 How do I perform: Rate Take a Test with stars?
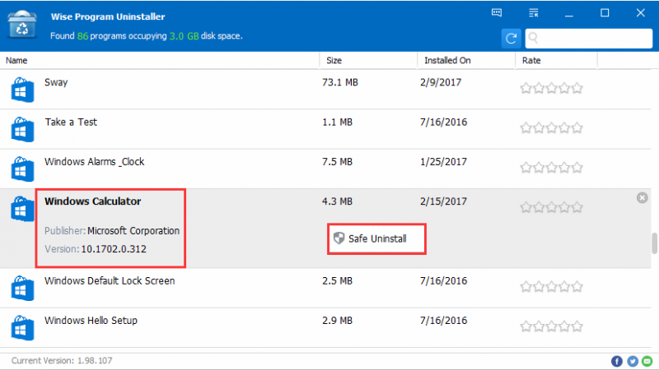[551, 127]
